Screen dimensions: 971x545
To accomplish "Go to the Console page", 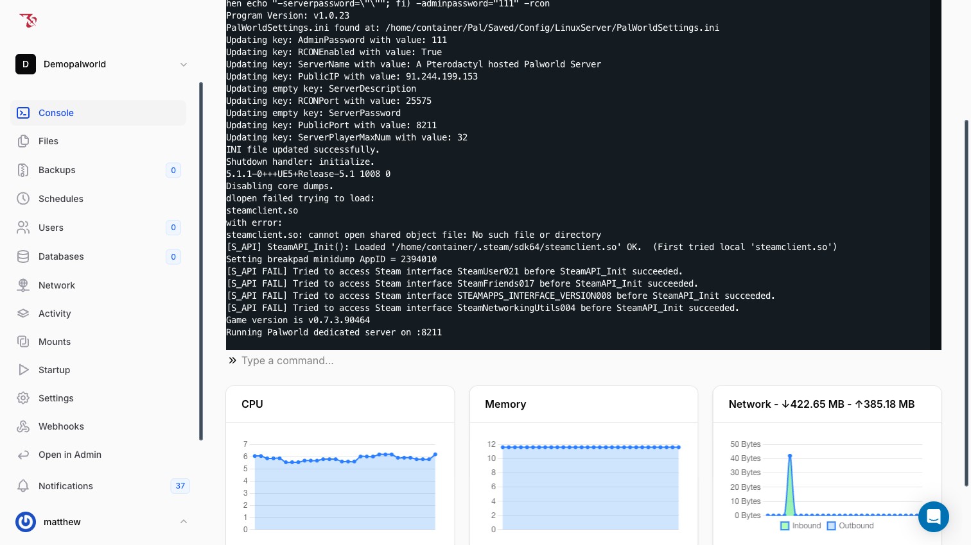I will [x=98, y=113].
